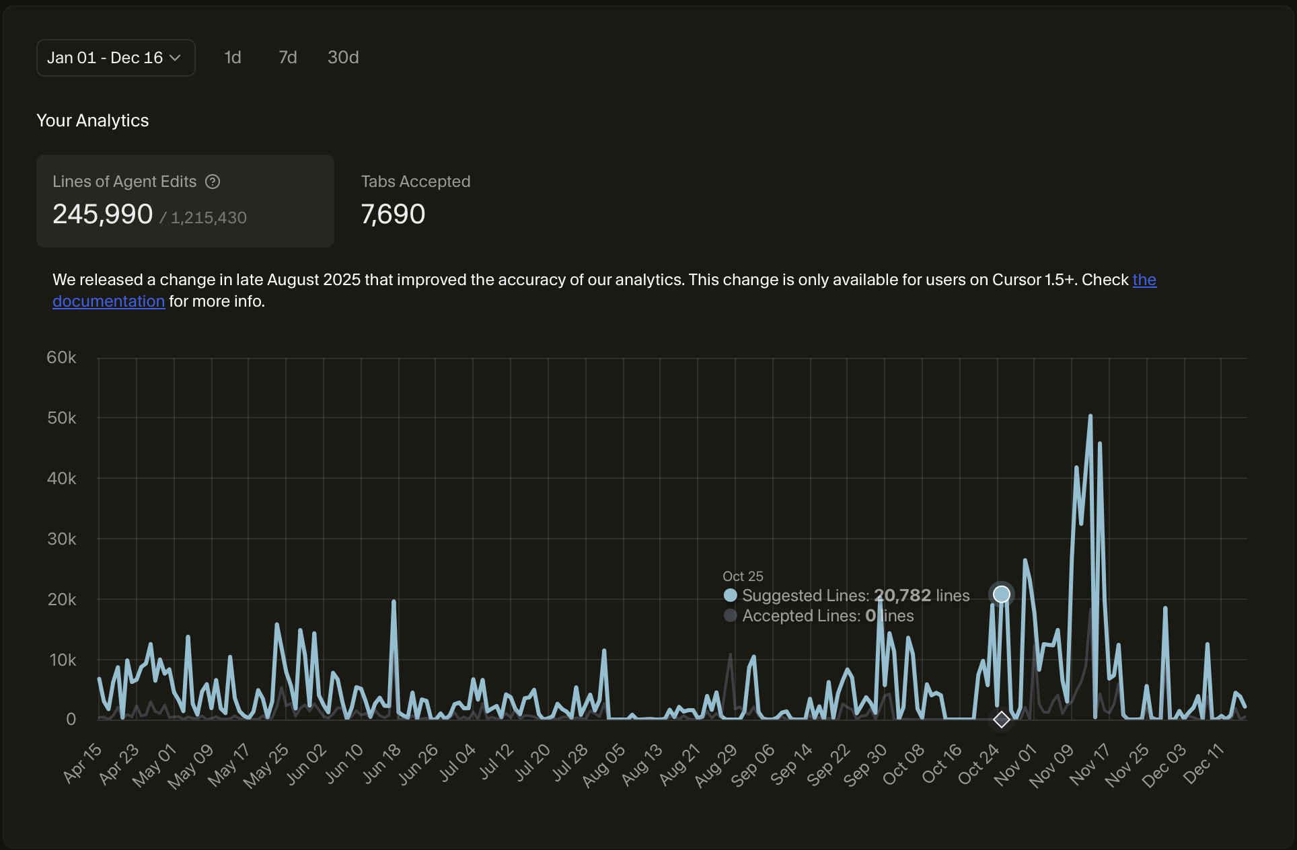Click the Oct 25 tooltip date label
The image size is (1297, 850).
(743, 576)
